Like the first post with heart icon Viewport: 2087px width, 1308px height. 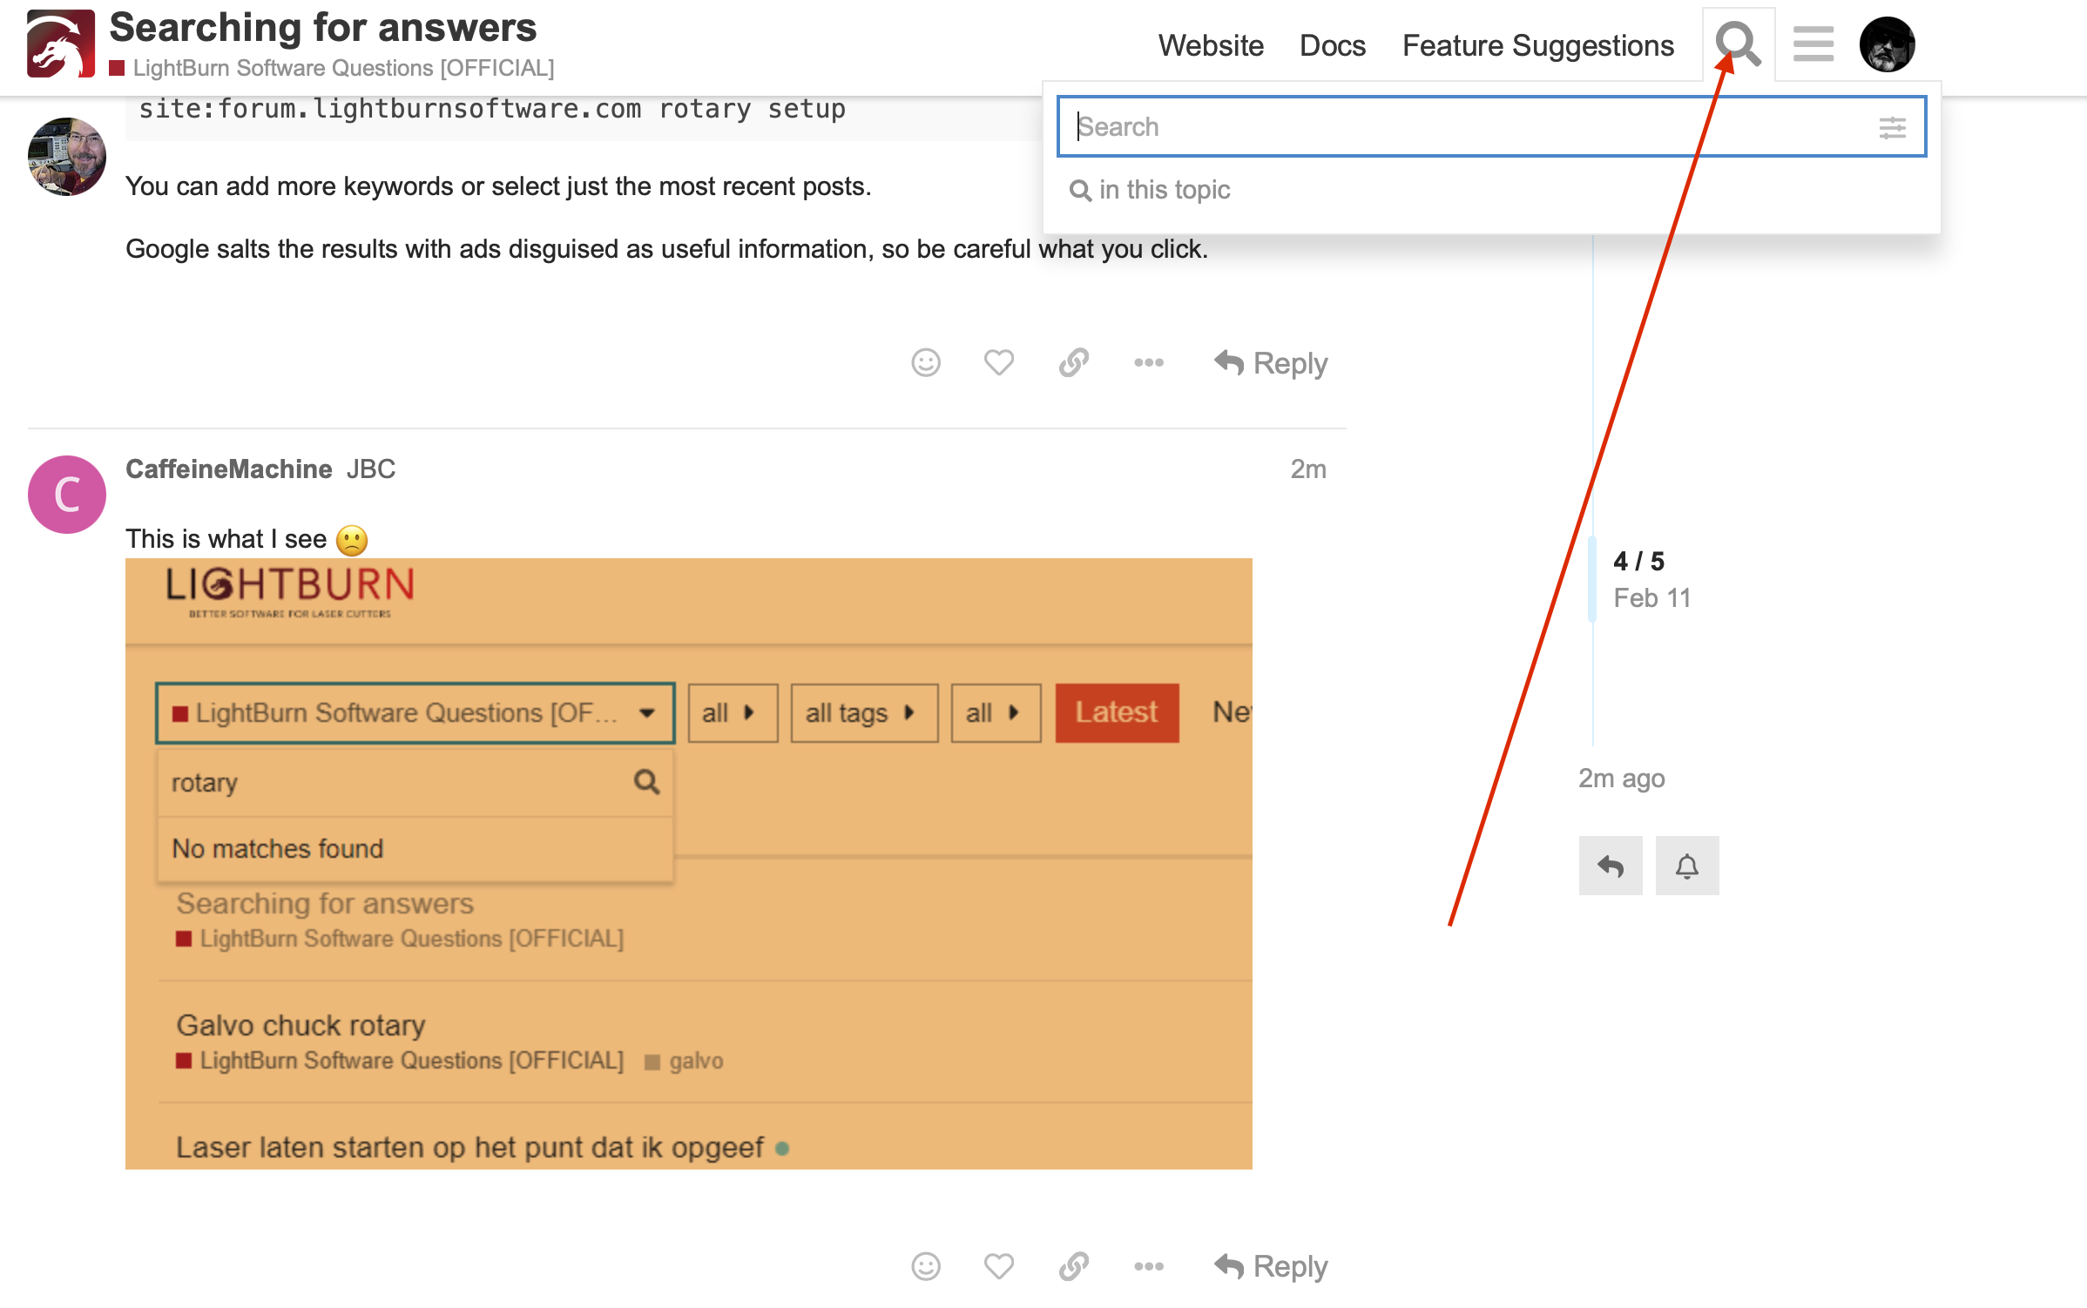pos(999,362)
